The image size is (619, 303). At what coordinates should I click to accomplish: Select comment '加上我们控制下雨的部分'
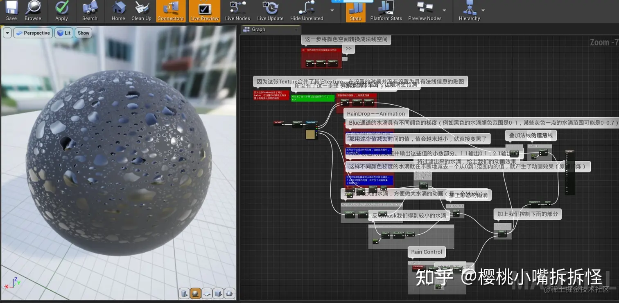click(x=527, y=214)
